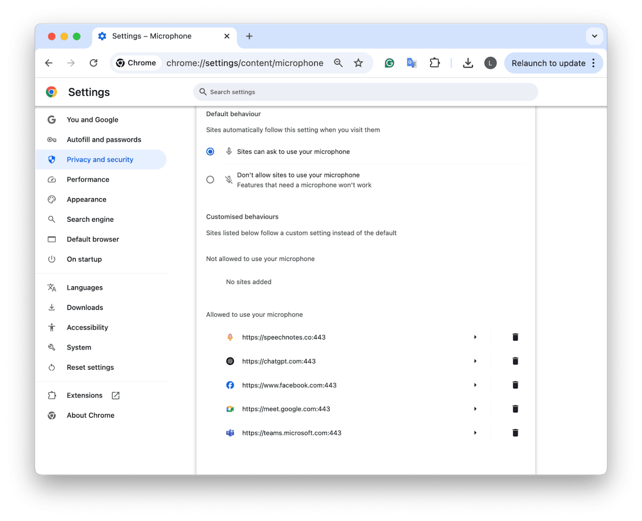Click the Search settings field
Image resolution: width=642 pixels, height=521 pixels.
[x=366, y=92]
